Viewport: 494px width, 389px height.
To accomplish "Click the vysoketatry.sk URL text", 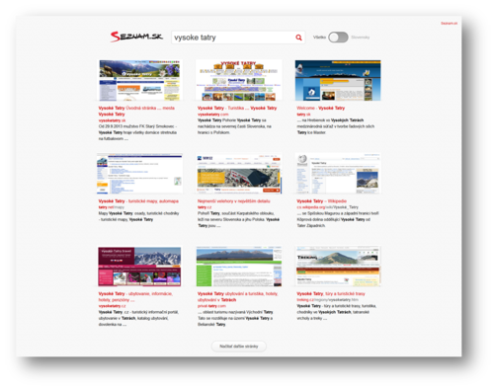I will [112, 120].
